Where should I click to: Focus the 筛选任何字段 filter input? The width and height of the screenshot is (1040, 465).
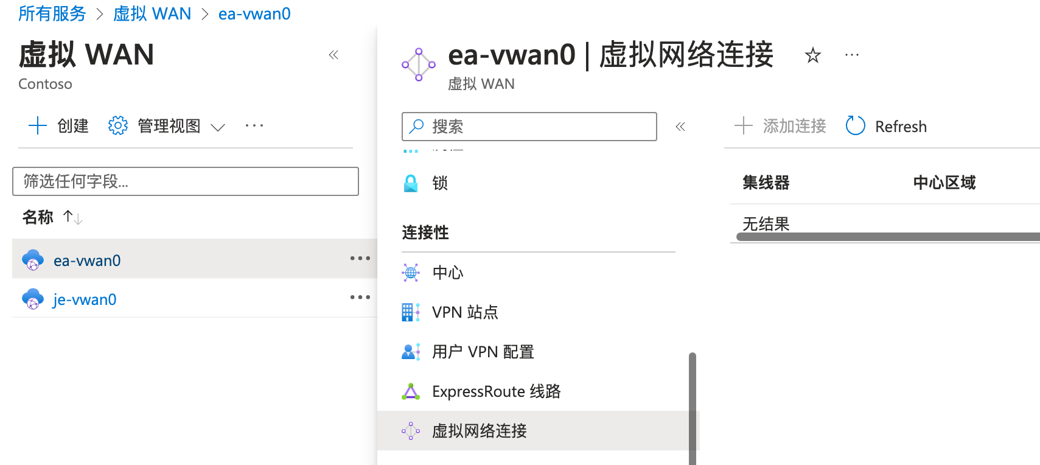click(x=186, y=181)
